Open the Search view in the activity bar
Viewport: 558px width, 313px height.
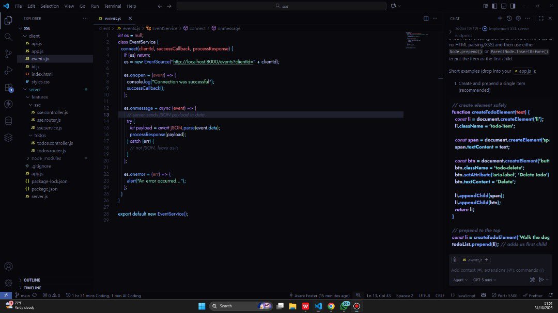click(x=8, y=37)
